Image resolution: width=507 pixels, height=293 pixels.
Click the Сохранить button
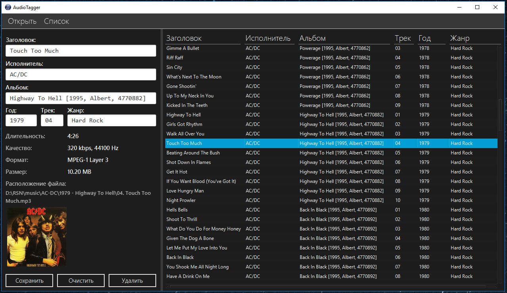click(29, 281)
